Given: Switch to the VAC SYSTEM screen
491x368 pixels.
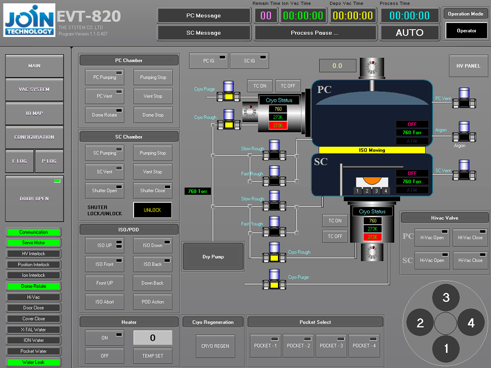Looking at the screenshot, I should coord(34,89).
